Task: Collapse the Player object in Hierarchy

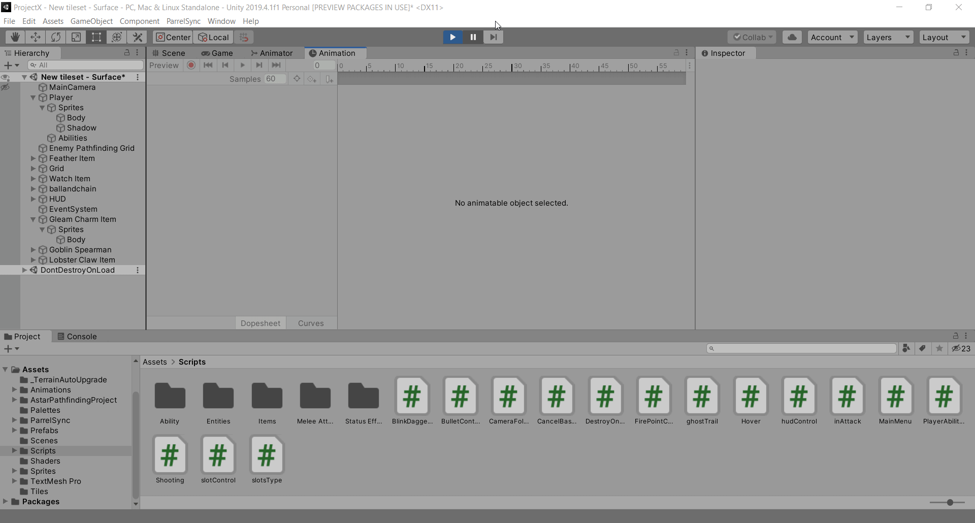Action: click(33, 97)
